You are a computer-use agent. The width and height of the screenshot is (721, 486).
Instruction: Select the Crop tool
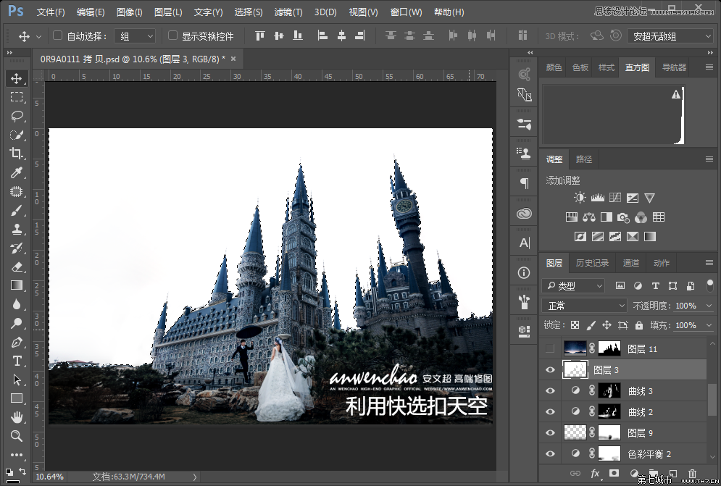[17, 153]
